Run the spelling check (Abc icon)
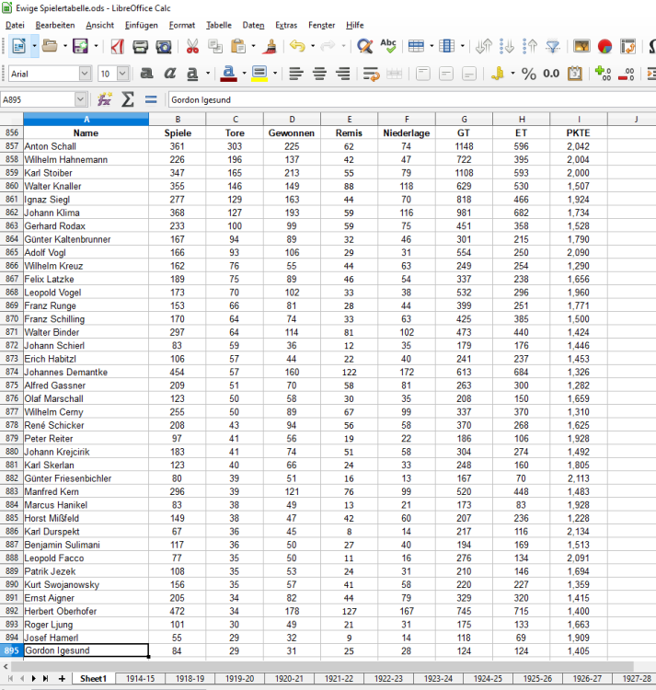Screen dimensions: 656x690 (388, 46)
